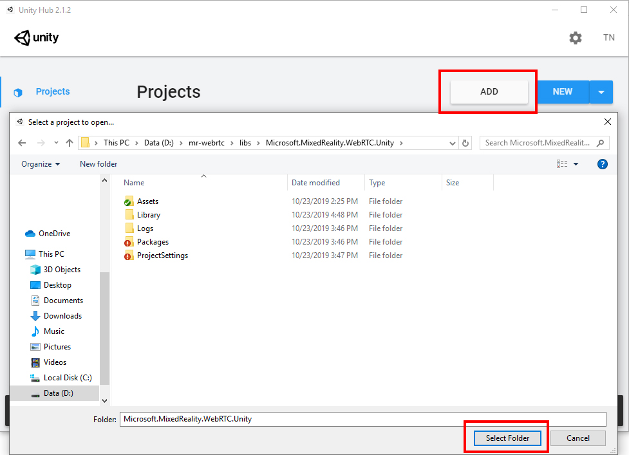Open the TN account menu
Viewport: 629px width, 455px height.
pos(608,38)
